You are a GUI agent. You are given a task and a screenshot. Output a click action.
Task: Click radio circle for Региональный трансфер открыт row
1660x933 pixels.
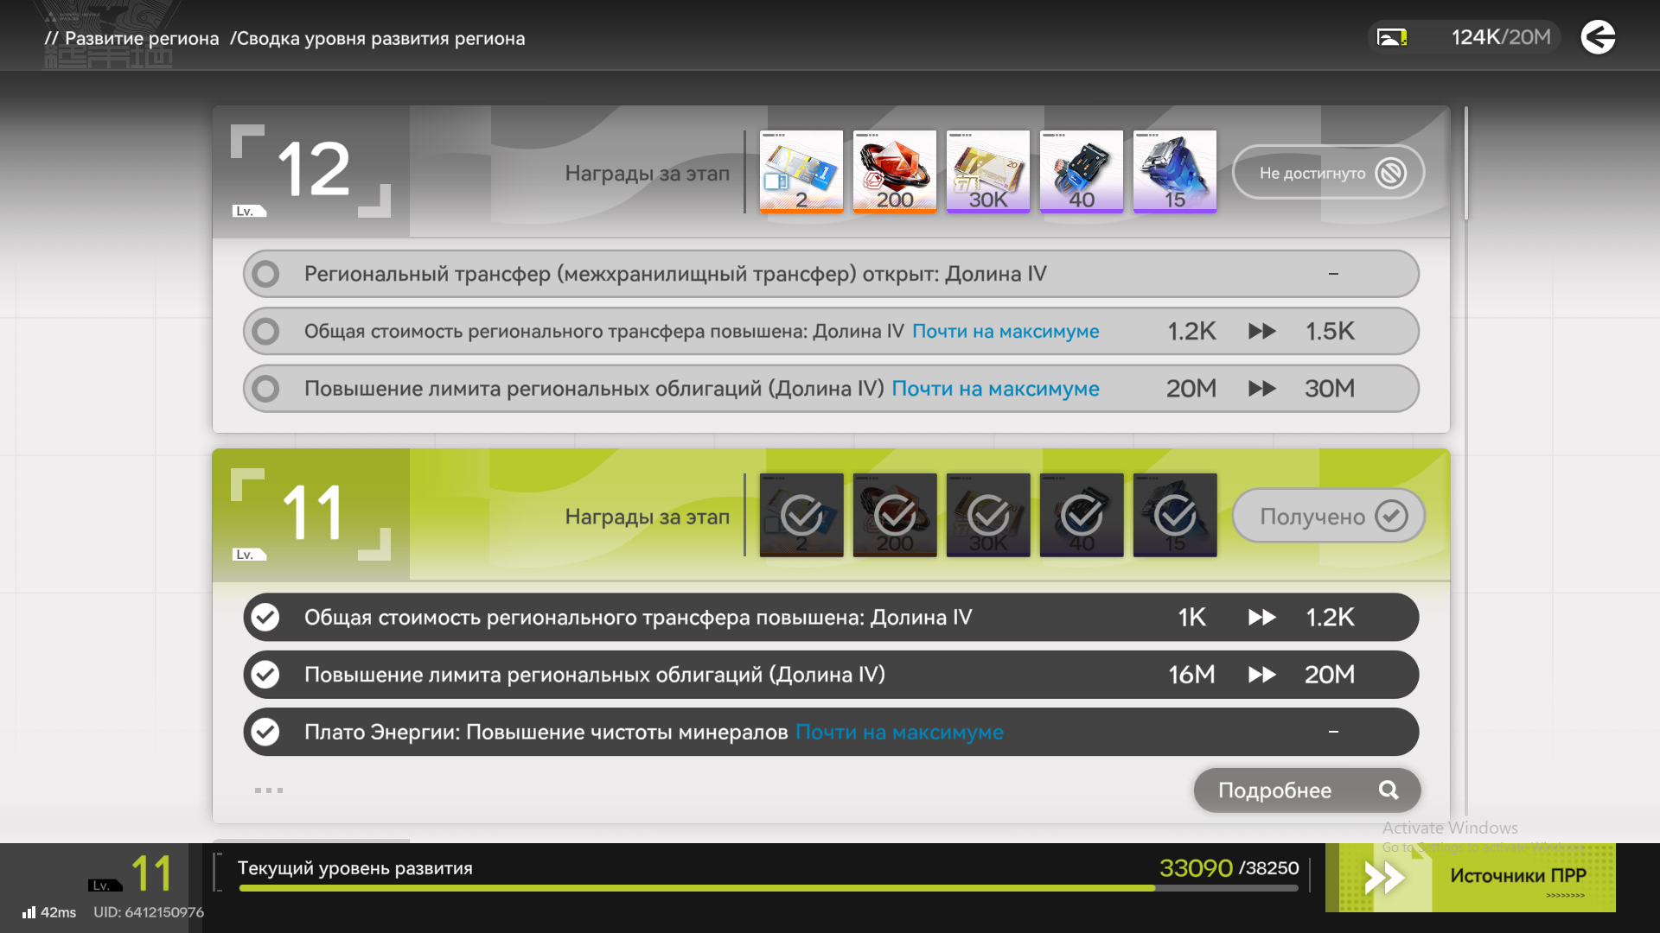[x=265, y=274]
